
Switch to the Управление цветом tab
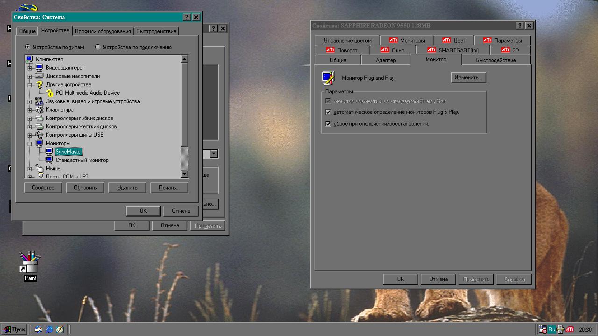(348, 40)
